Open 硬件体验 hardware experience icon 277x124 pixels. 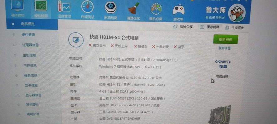(17, 6)
